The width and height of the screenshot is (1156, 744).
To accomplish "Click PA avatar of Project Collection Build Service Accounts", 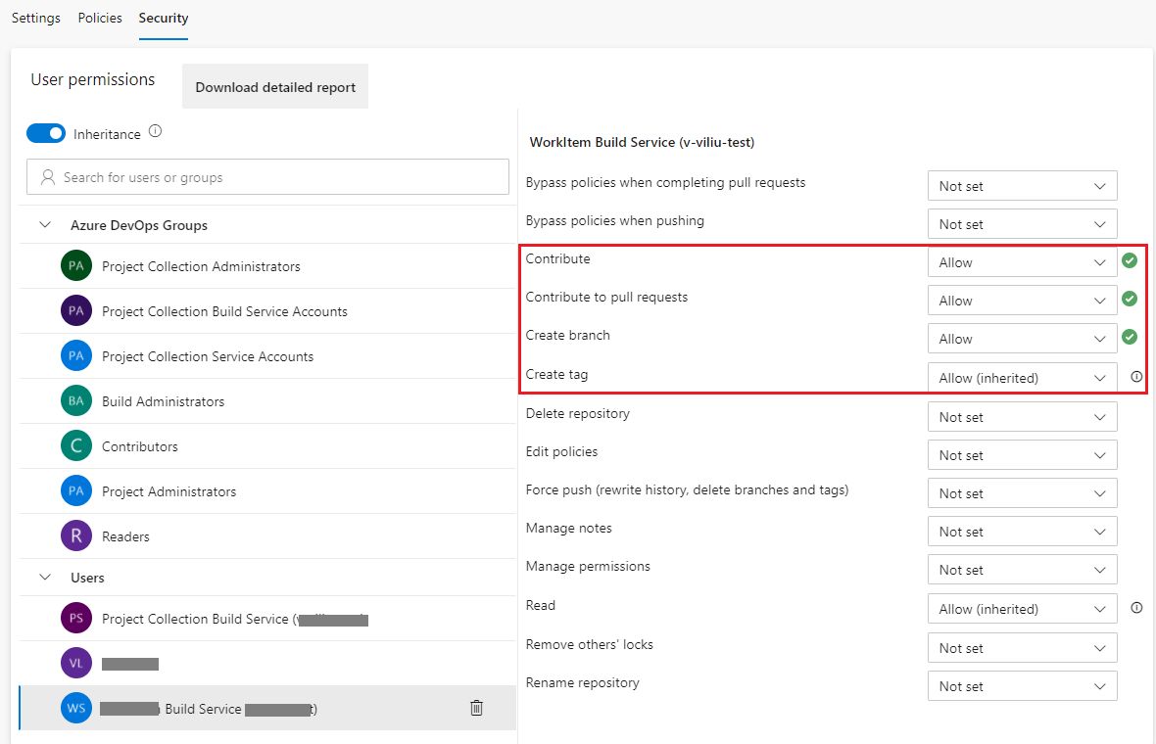I will tap(76, 311).
